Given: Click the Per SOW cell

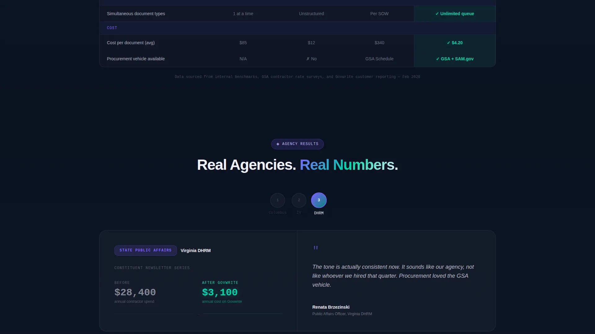Looking at the screenshot, I should (x=379, y=14).
